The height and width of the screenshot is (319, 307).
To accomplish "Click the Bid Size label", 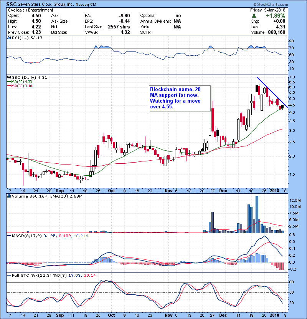I will pyautogui.click(x=59, y=32).
